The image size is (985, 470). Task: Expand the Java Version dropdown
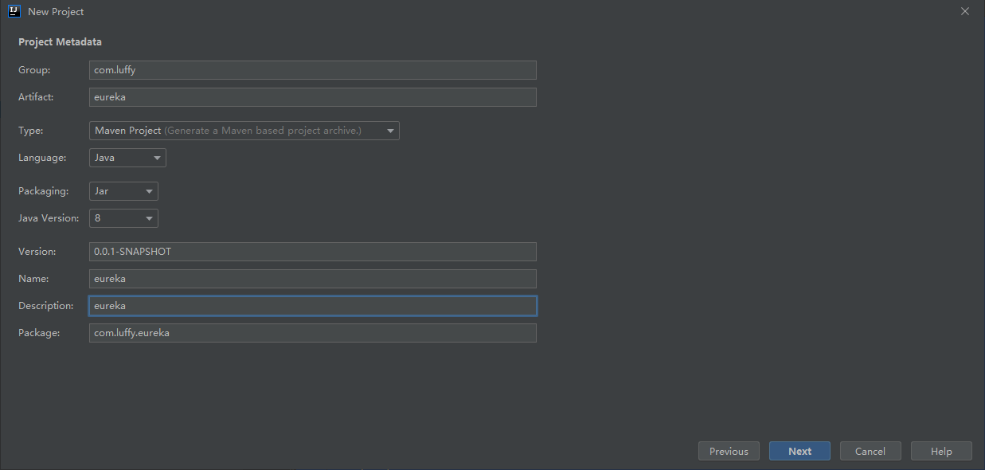pyautogui.click(x=123, y=218)
